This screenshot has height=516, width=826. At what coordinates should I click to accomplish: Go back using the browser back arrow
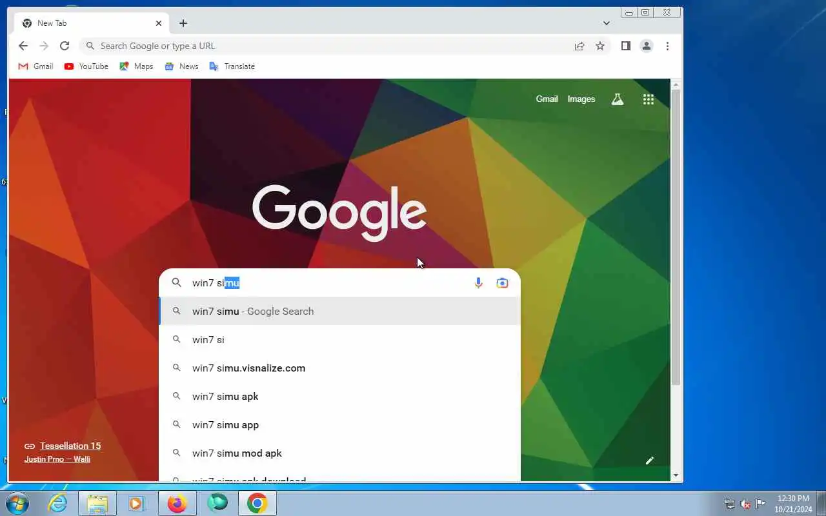[x=23, y=46]
